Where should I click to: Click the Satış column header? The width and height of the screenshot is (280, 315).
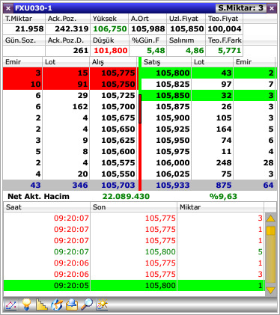tap(166, 62)
